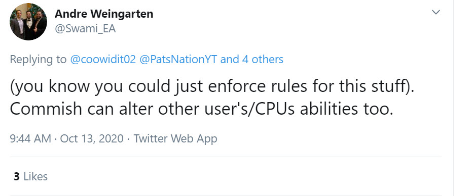
Task: Click the tweet's first line of text
Action: [212, 87]
